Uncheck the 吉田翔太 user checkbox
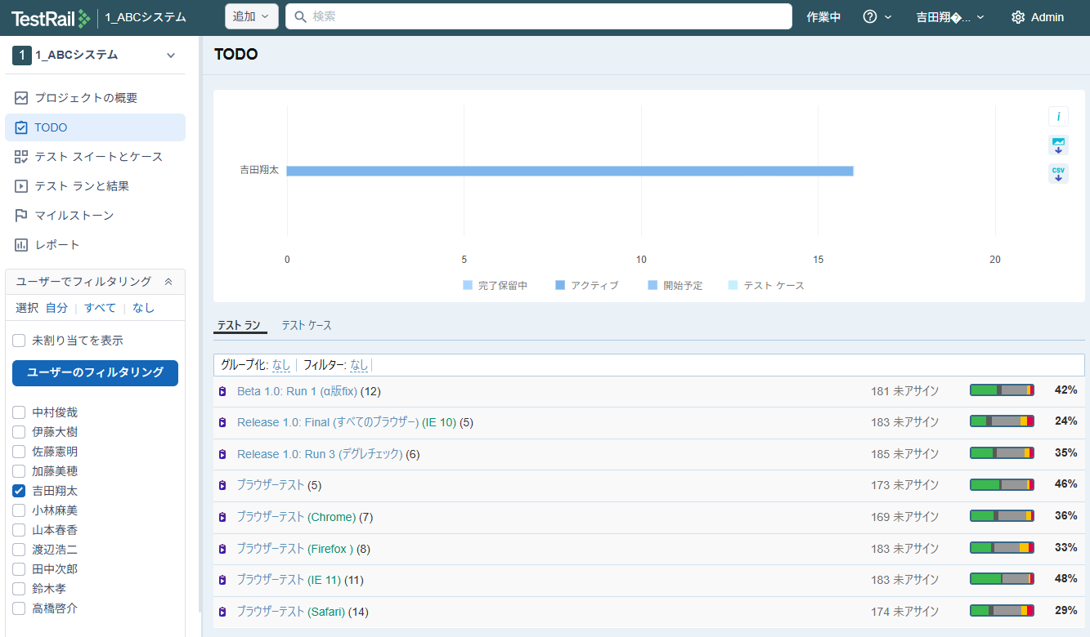This screenshot has height=637, width=1090. tap(19, 491)
